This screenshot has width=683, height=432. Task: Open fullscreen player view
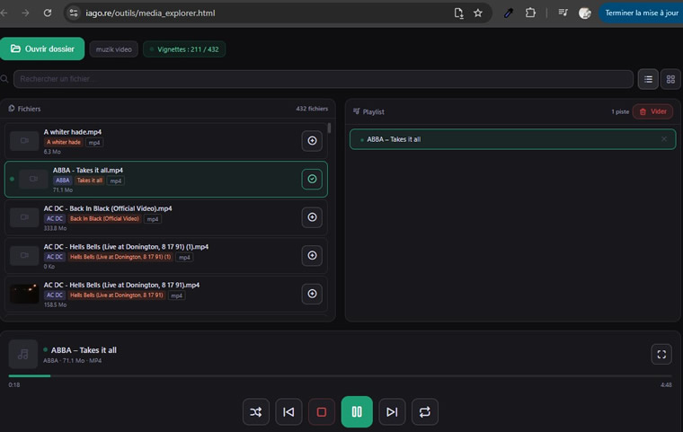(661, 354)
